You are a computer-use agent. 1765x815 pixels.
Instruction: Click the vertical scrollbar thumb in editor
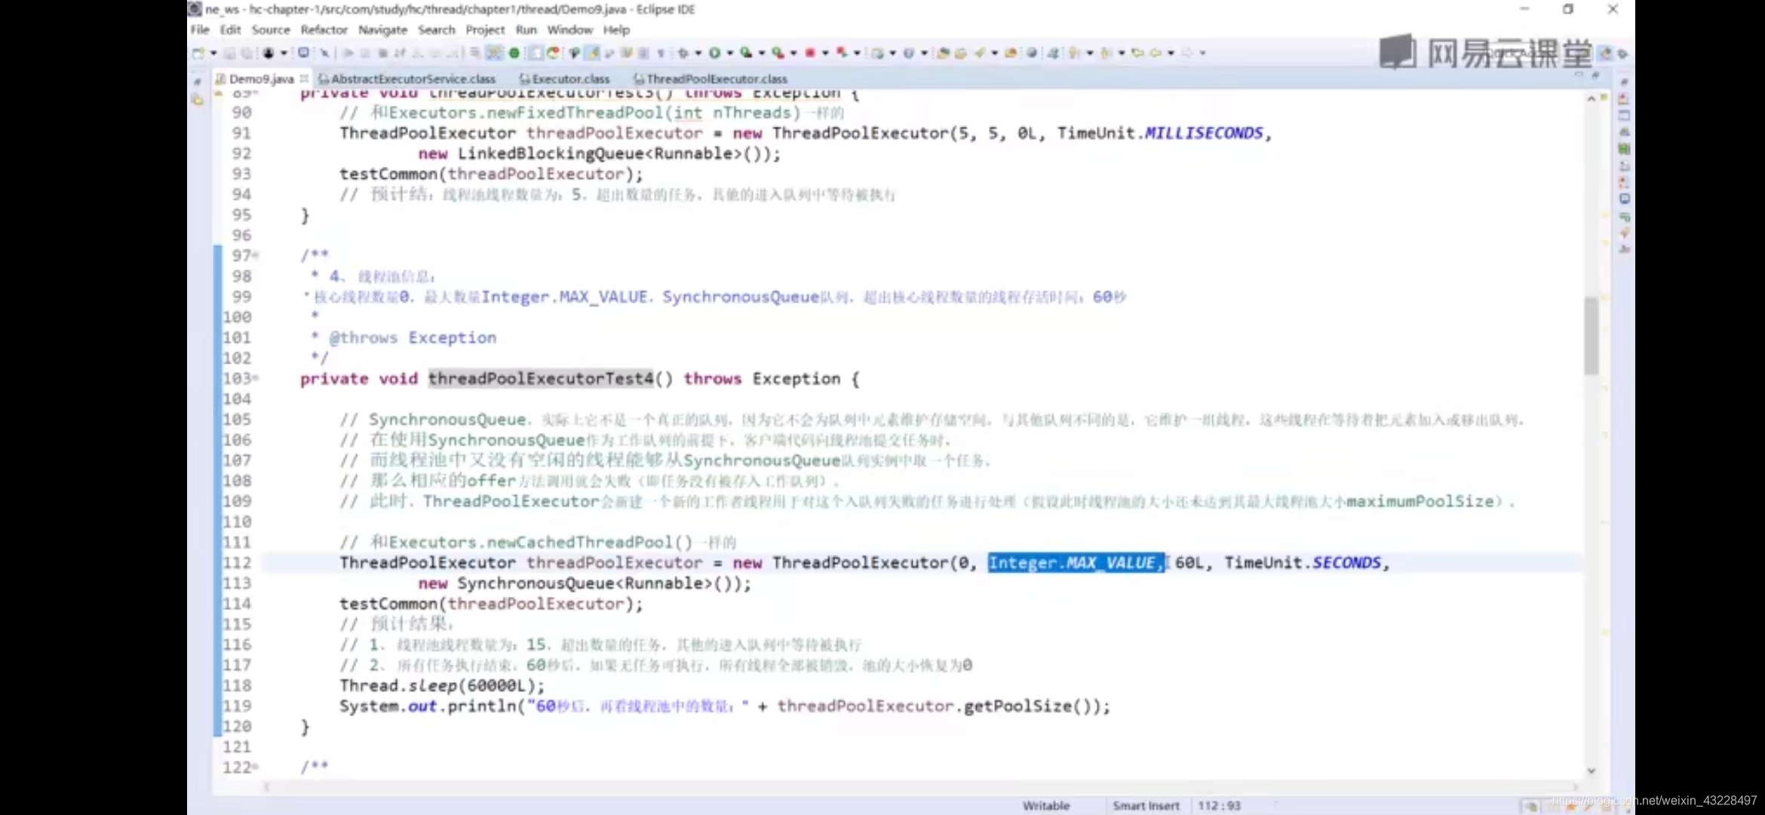pos(1591,336)
